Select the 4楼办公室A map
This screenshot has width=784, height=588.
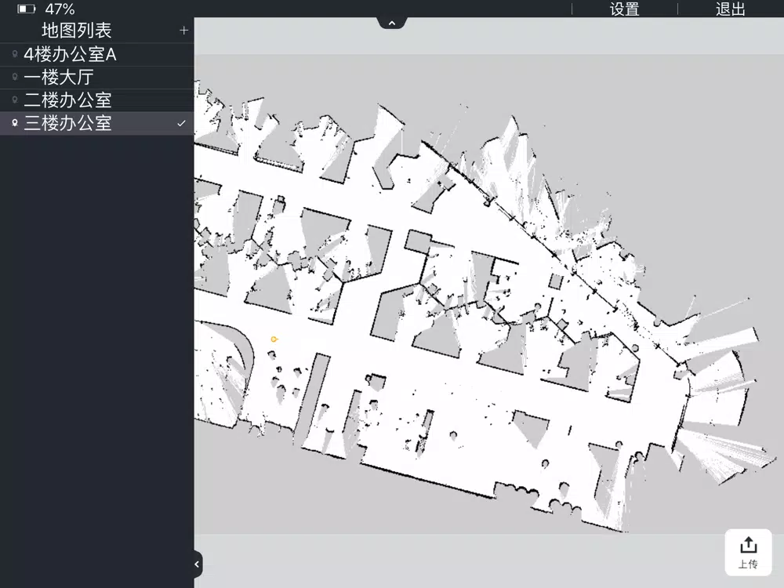(x=97, y=54)
